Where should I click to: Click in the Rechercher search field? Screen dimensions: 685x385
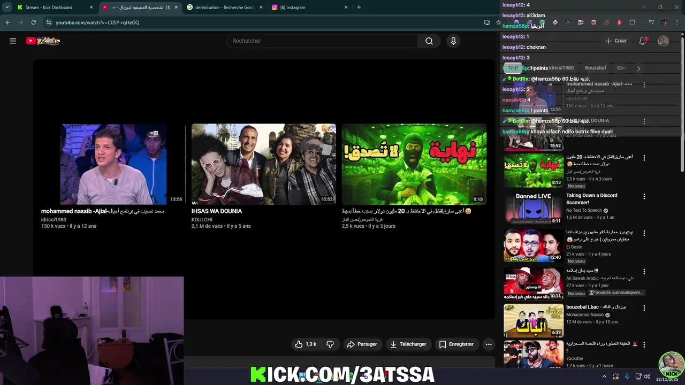pyautogui.click(x=322, y=41)
